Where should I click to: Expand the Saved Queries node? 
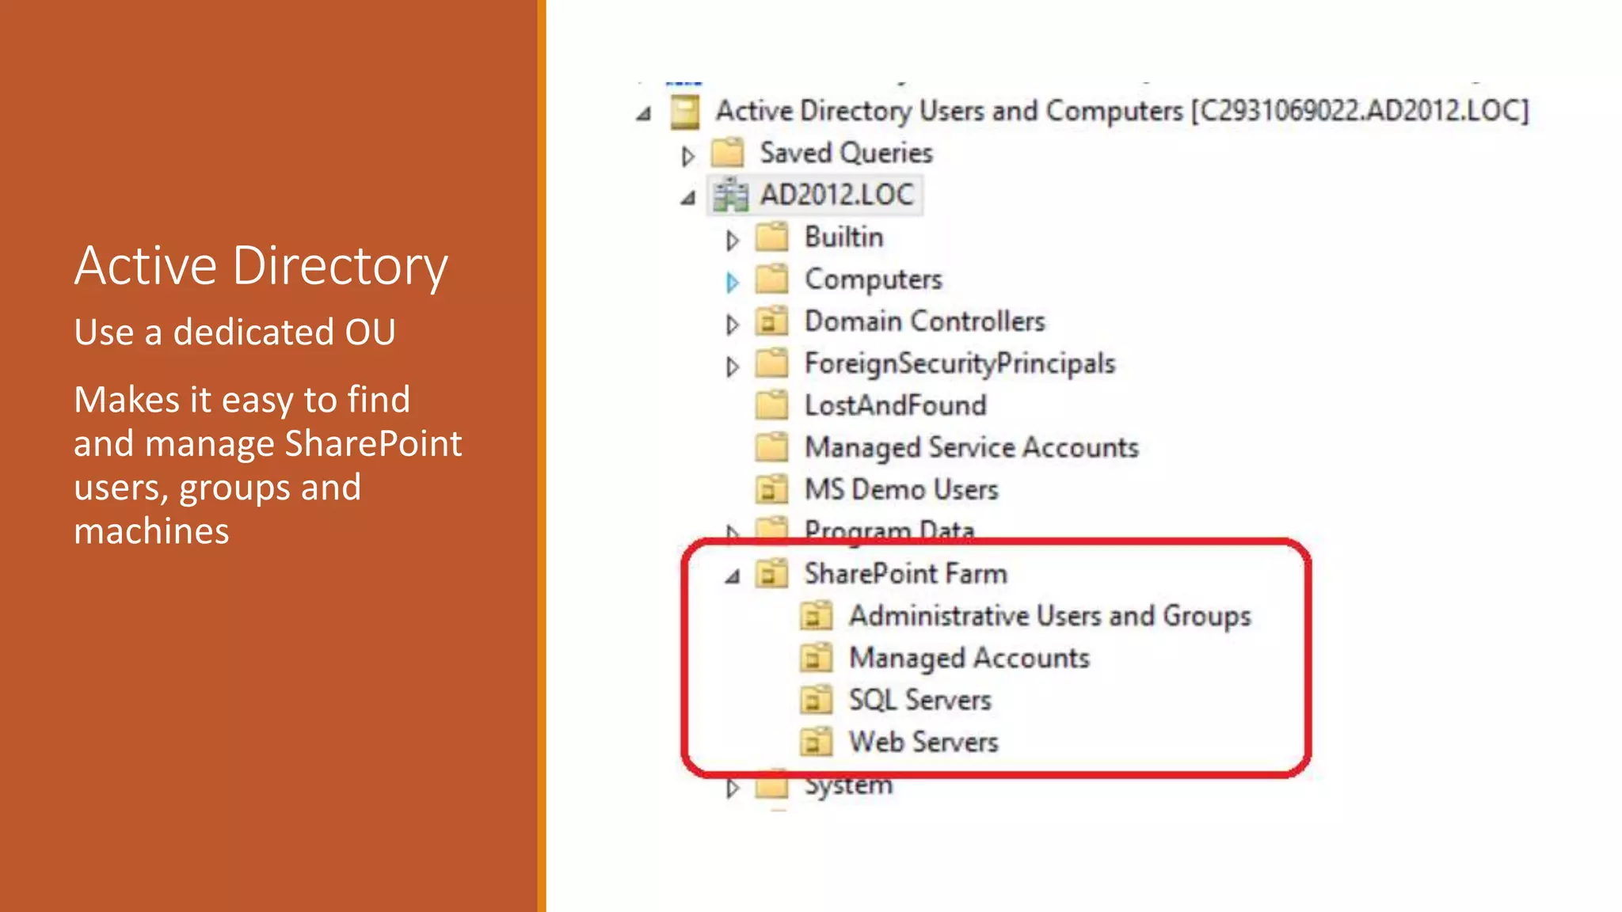(x=687, y=156)
